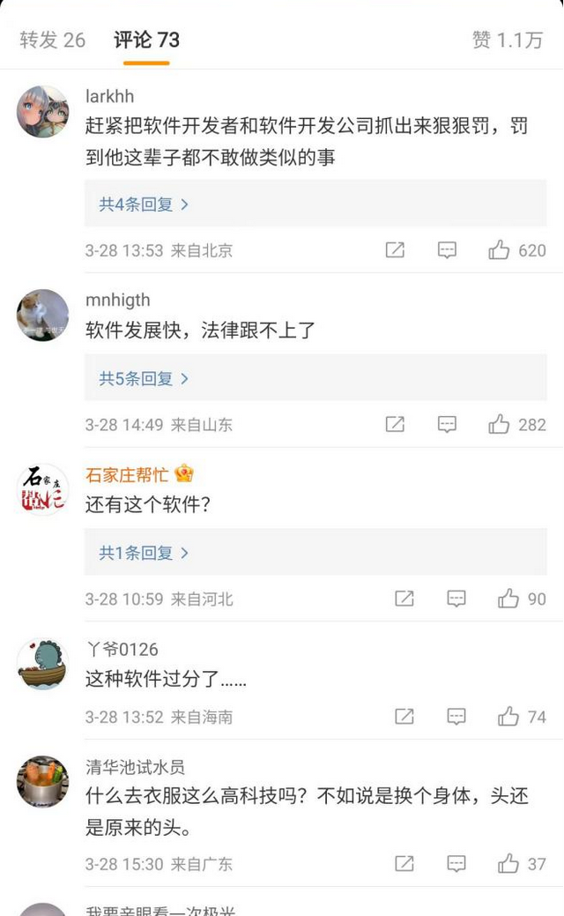Click the VIP crown badge beside 石家庄帮忙

click(x=182, y=474)
